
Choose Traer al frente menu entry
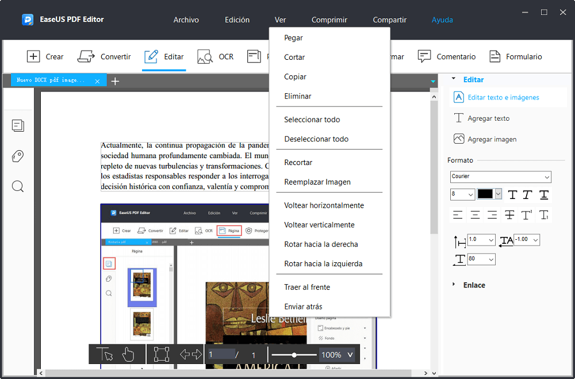point(329,288)
